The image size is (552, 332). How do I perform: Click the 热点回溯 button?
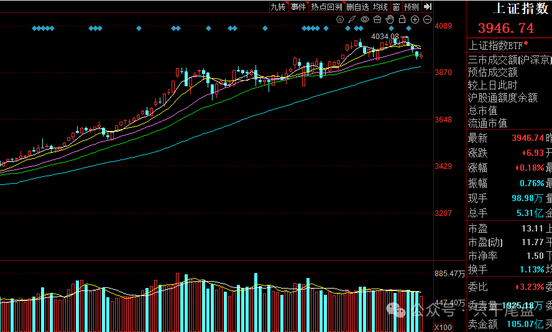click(x=326, y=7)
